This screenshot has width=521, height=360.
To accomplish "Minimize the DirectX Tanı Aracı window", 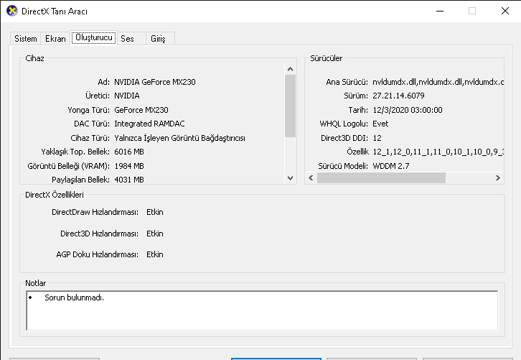I will (438, 11).
